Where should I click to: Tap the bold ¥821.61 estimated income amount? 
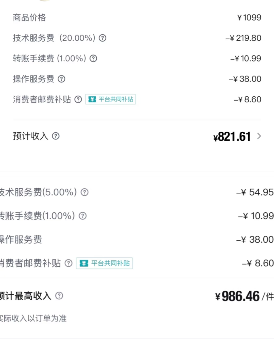[232, 137]
